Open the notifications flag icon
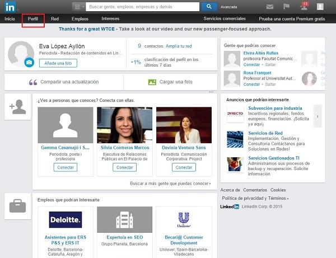Screen dimensions: 336x258 pos(286,7)
